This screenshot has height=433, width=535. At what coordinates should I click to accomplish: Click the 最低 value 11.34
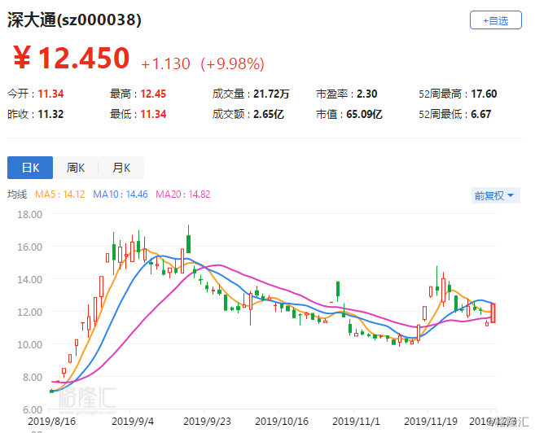(153, 114)
